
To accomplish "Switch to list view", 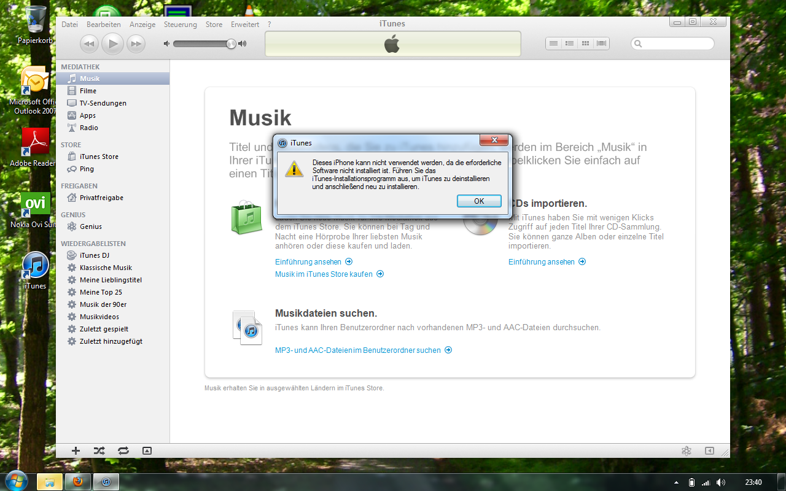I will pyautogui.click(x=553, y=43).
